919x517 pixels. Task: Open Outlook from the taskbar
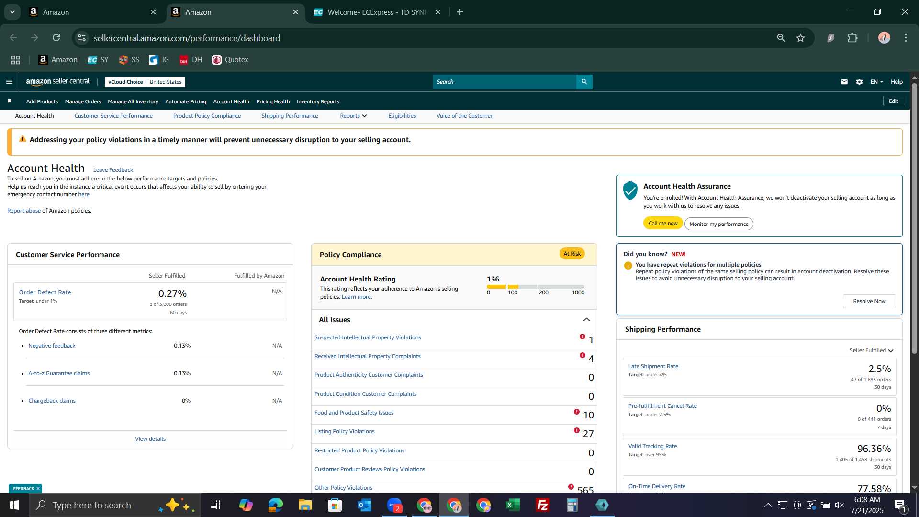point(365,505)
